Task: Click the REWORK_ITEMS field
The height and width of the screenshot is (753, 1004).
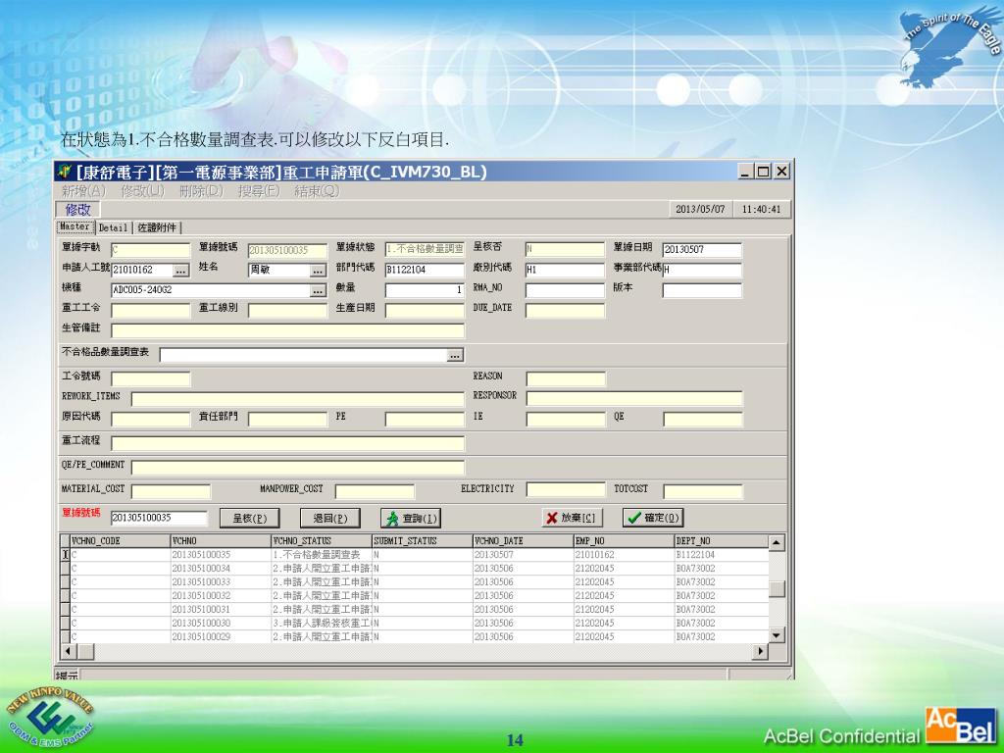Action: tap(298, 399)
